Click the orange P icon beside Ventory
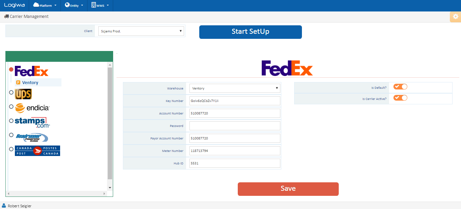This screenshot has height=209, width=461. click(x=18, y=82)
